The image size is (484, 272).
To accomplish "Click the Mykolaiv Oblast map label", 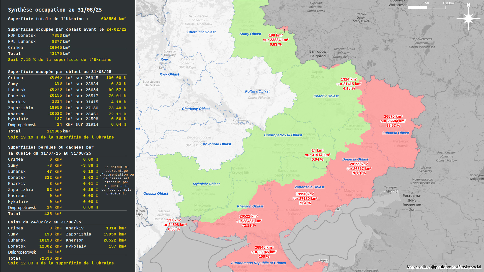I will click(206, 184).
